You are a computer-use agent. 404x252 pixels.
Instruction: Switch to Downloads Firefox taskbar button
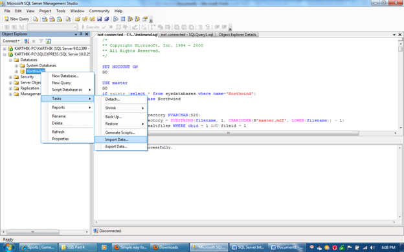[x=169, y=247]
